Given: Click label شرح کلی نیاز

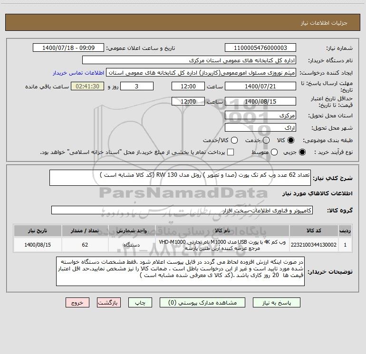Looking at the screenshot, I should [x=333, y=178].
